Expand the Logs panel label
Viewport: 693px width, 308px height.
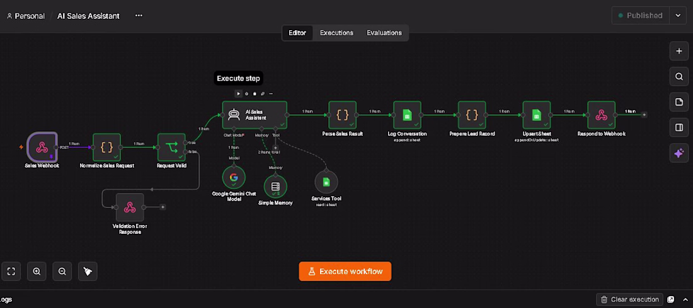coord(6,299)
